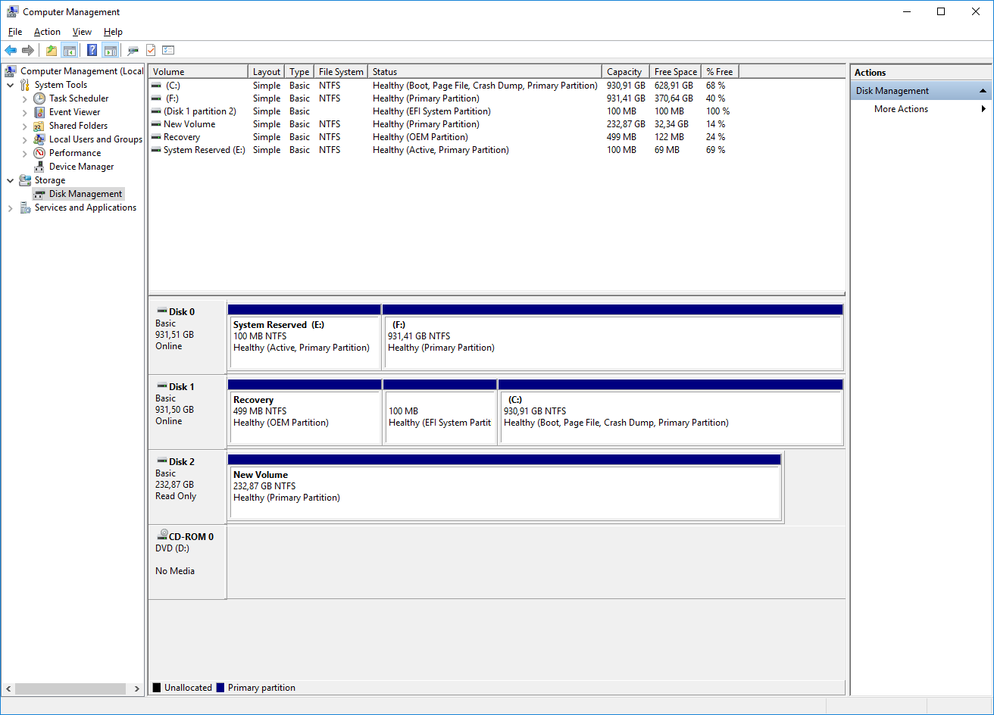Viewport: 994px width, 715px height.
Task: Open the Action menu
Action: coord(47,32)
